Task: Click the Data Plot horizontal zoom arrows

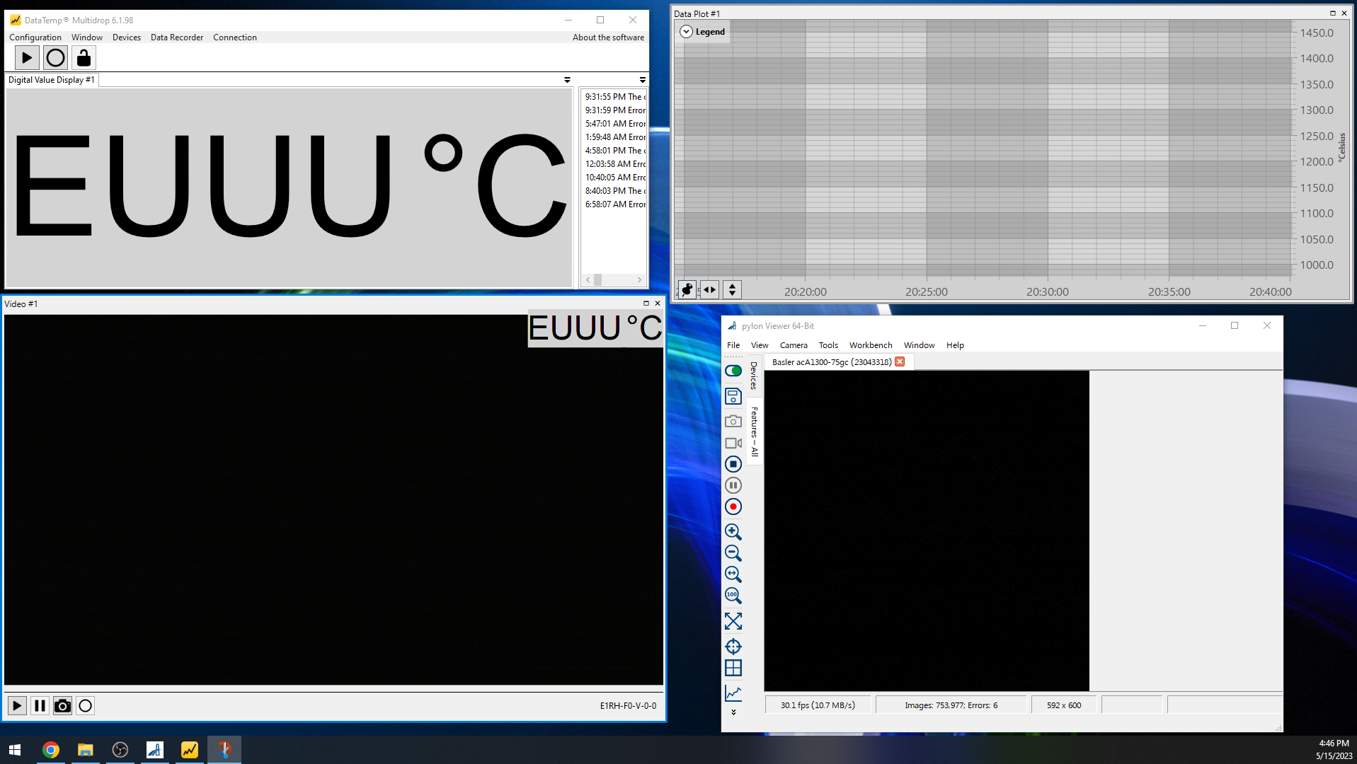Action: pyautogui.click(x=709, y=289)
